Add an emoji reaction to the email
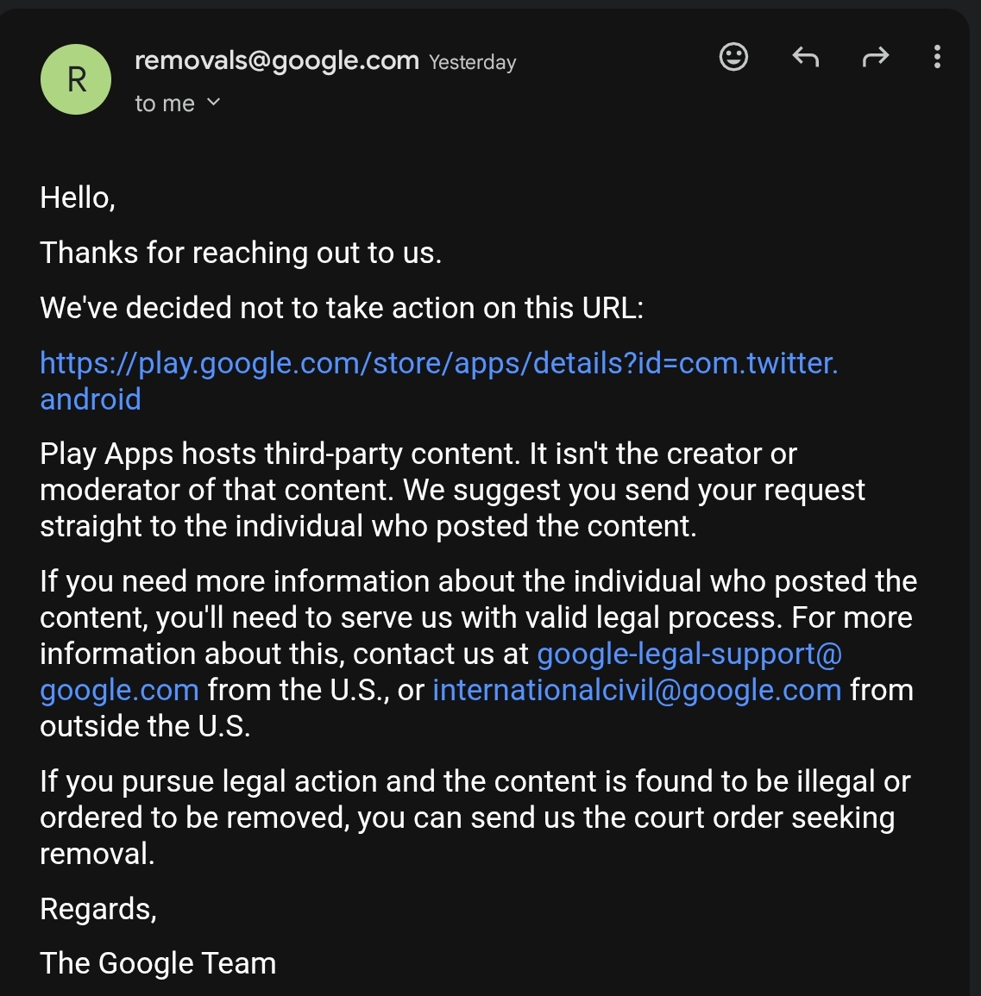The height and width of the screenshot is (996, 981). point(733,57)
